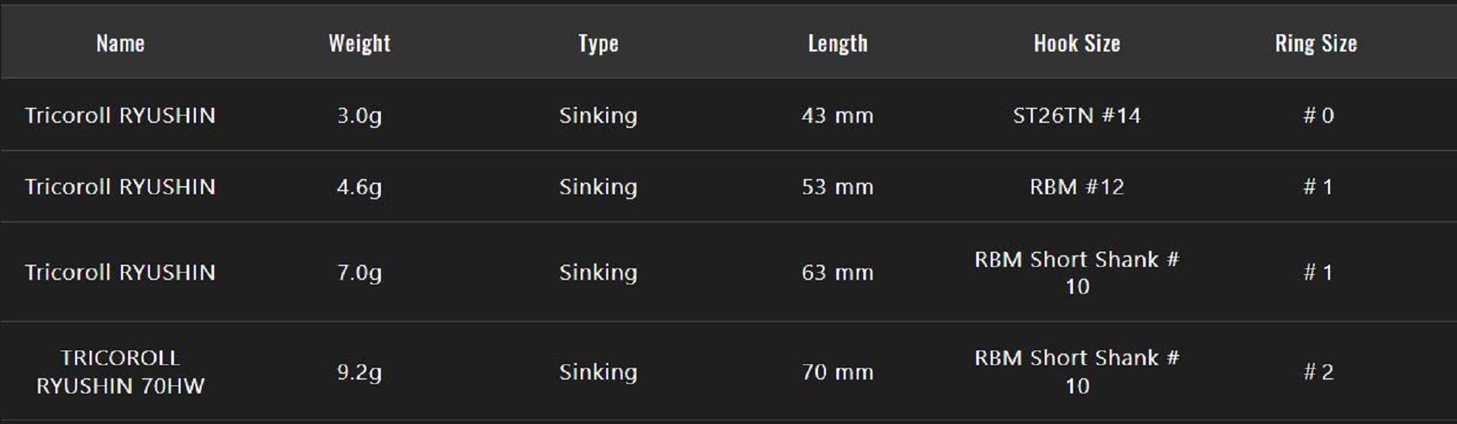Click the Hook Size column header
The image size is (1457, 424).
1077,44
